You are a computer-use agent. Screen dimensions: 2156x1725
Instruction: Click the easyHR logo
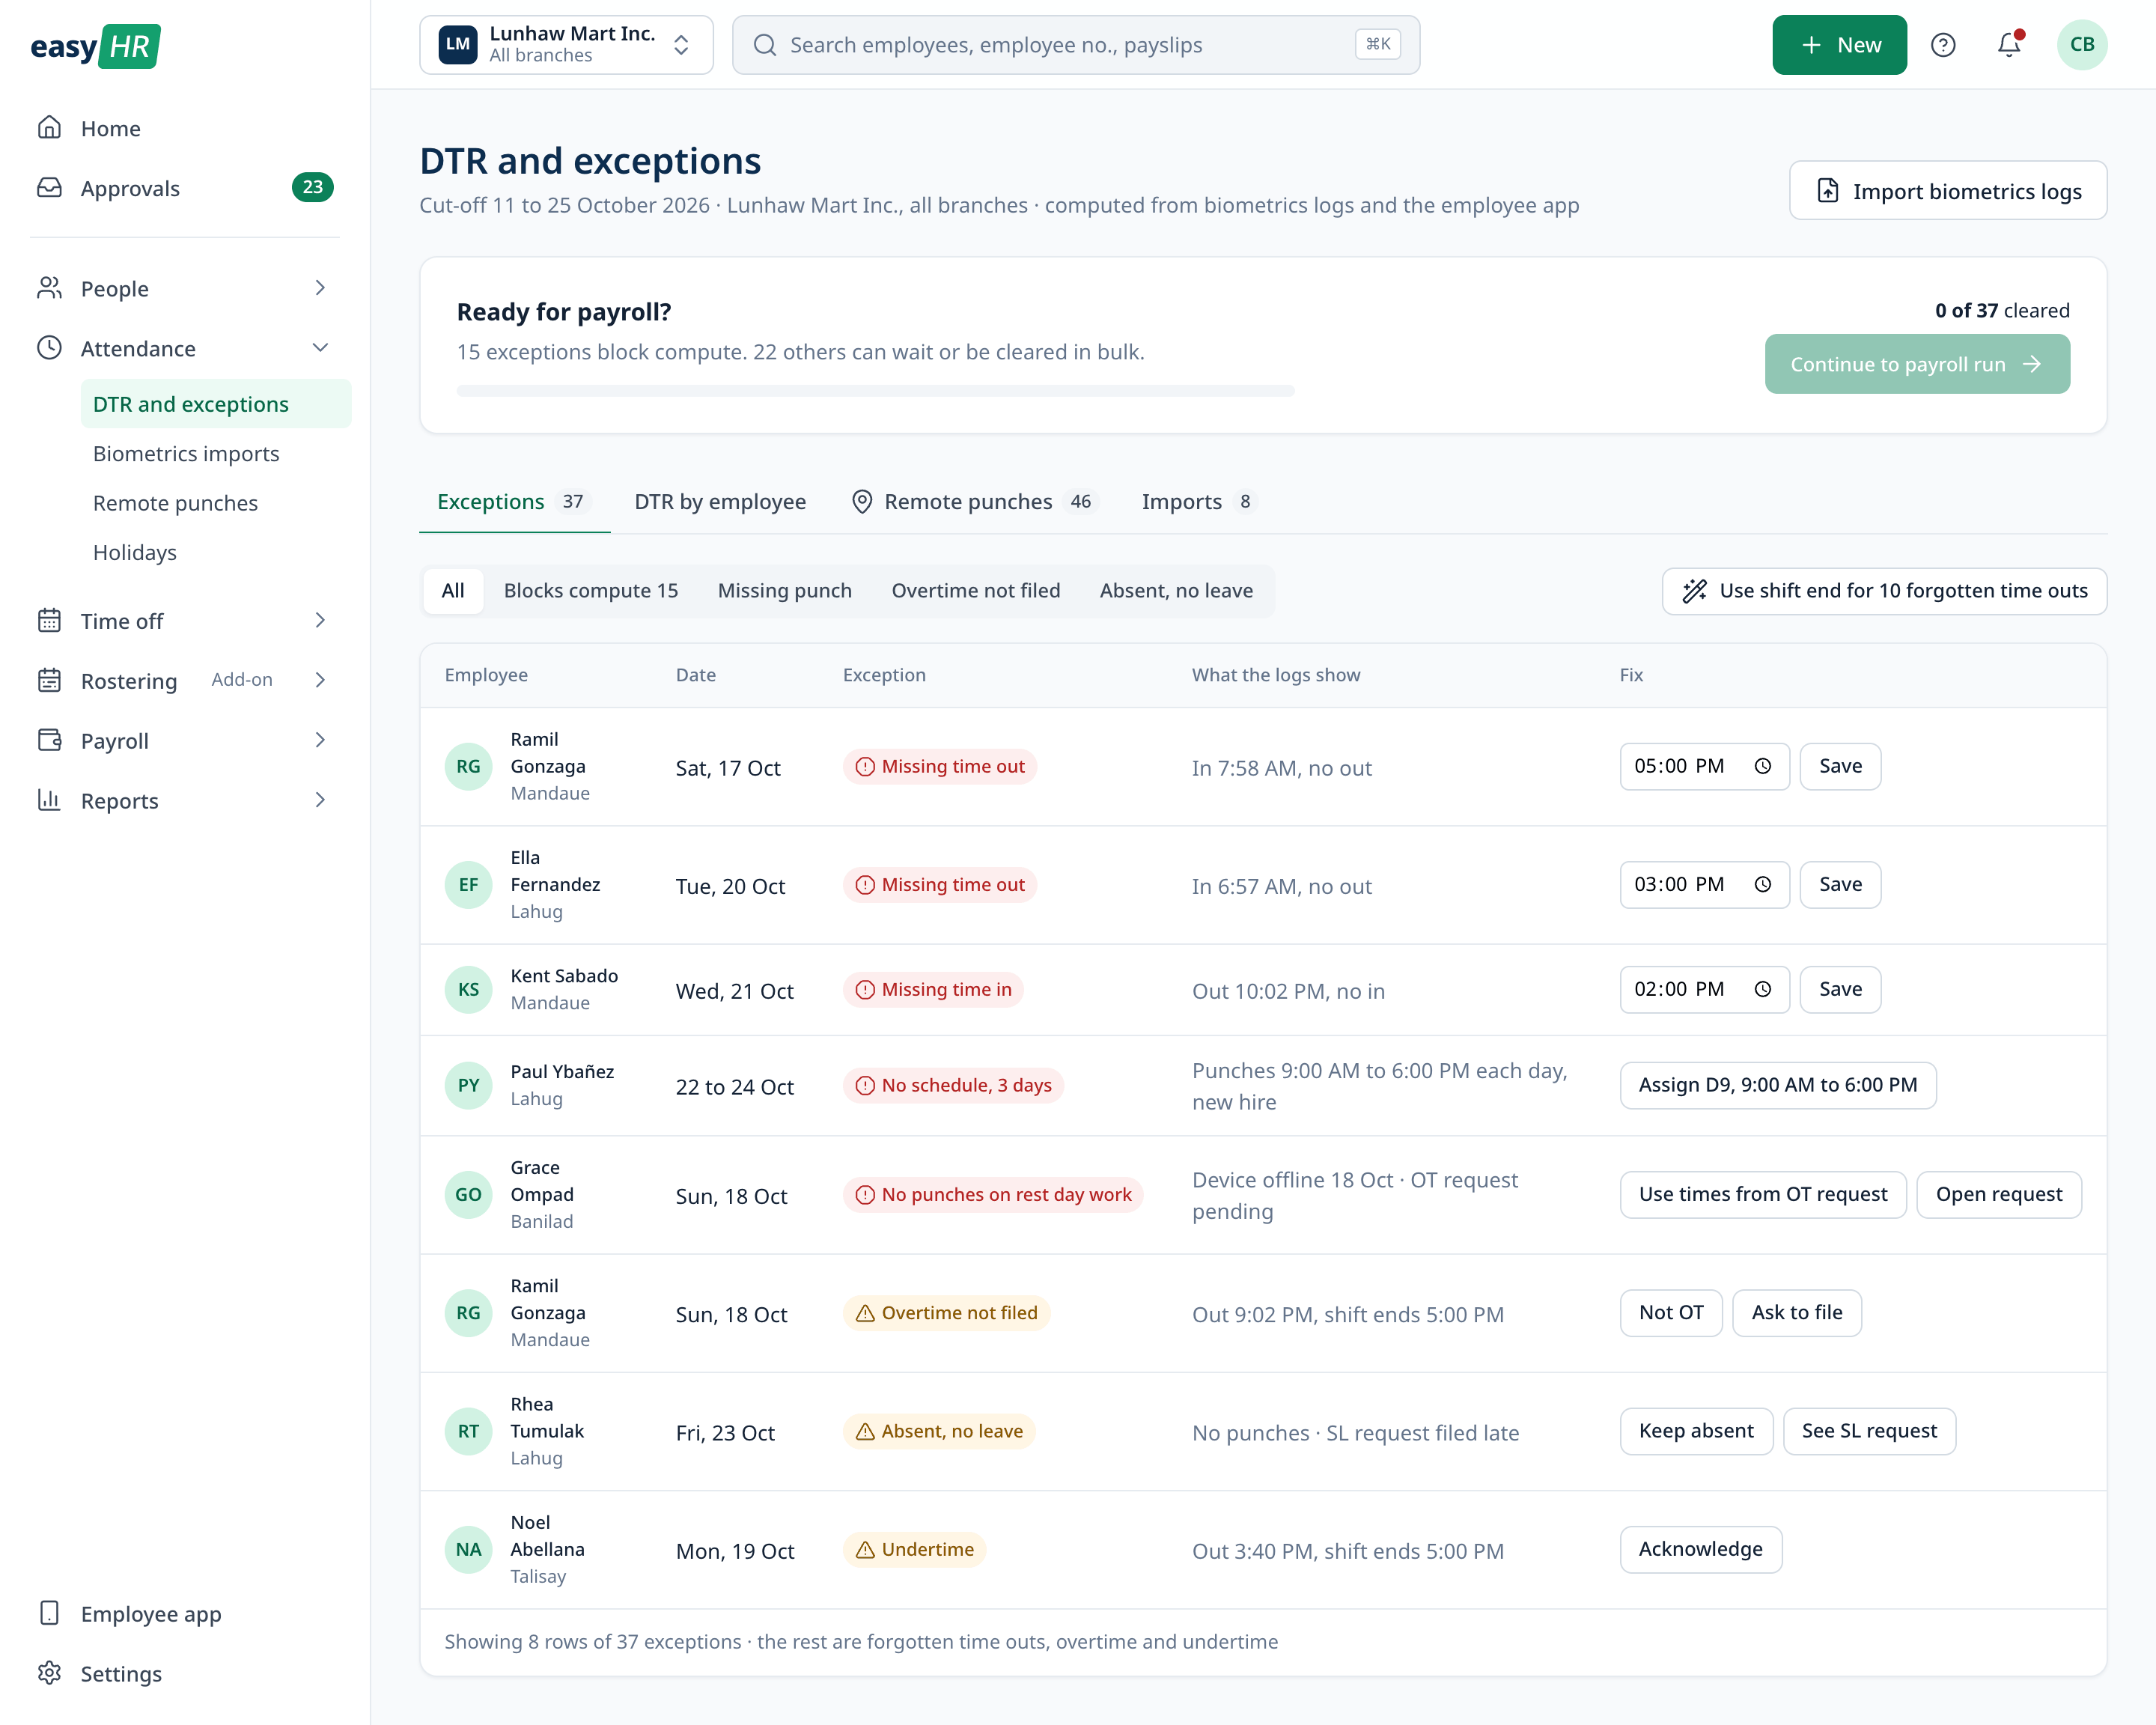tap(95, 46)
